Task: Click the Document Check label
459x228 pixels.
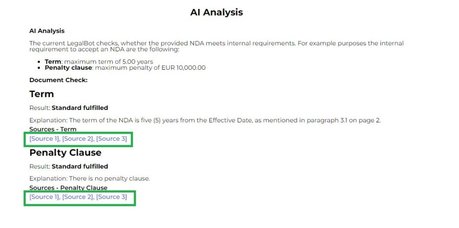Action: point(58,80)
